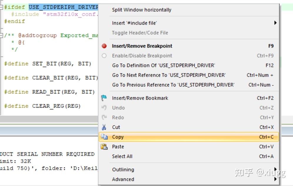Screen dimensions: 293x186
Task: Click the Undo arrow icon
Action: click(104, 108)
